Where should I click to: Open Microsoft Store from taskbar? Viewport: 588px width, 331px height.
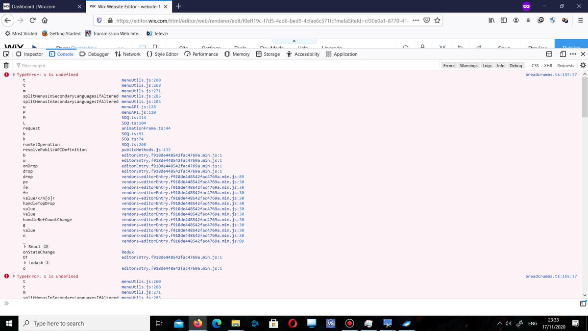pyautogui.click(x=274, y=323)
